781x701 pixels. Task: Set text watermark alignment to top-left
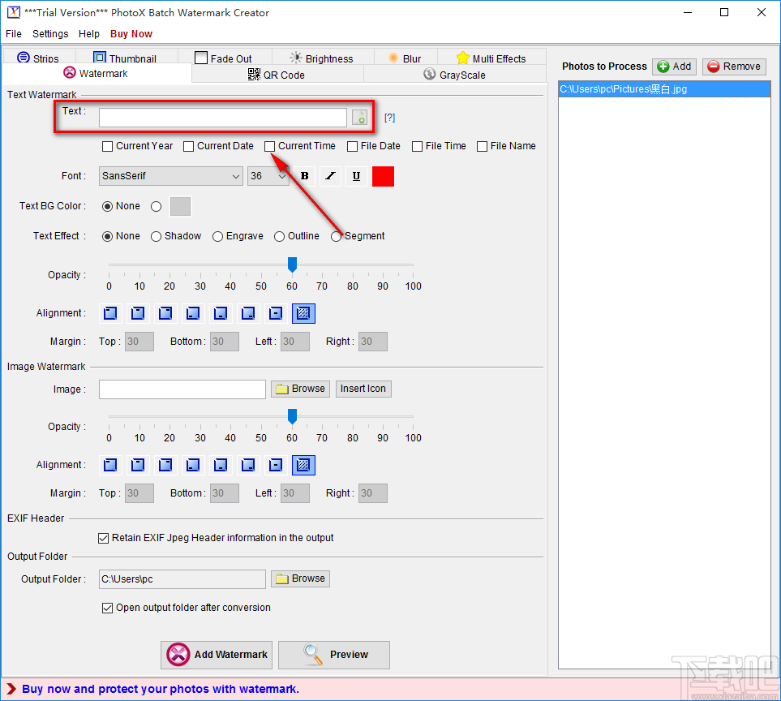pos(110,313)
